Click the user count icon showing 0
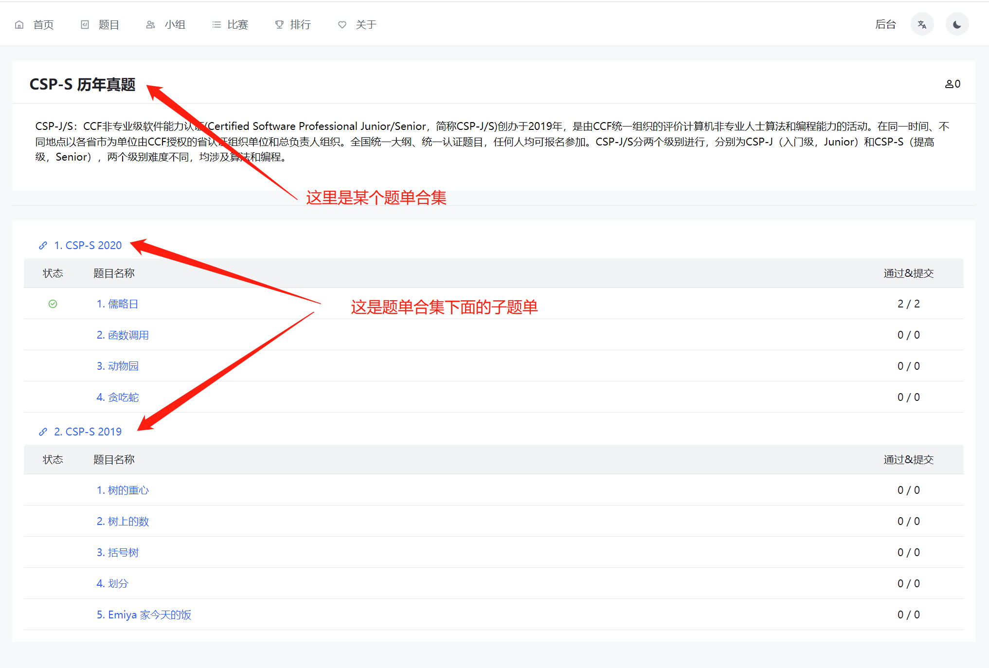Screen dimensions: 989x668 (949, 84)
